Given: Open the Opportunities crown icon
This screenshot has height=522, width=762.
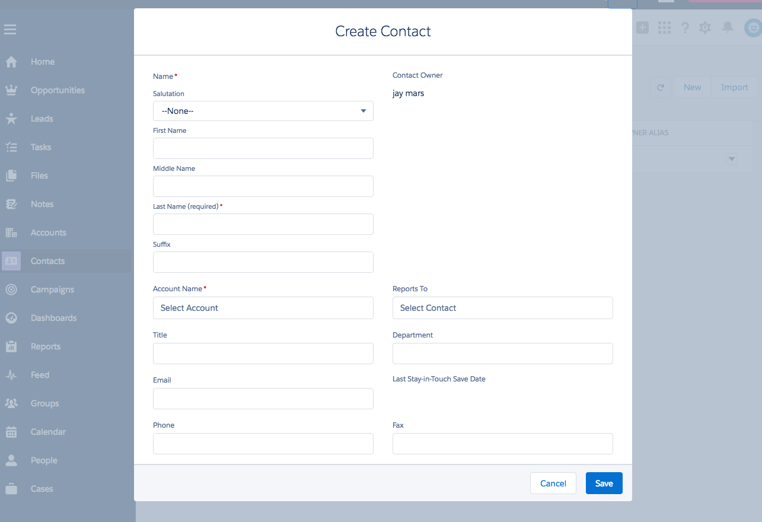Looking at the screenshot, I should pyautogui.click(x=11, y=90).
